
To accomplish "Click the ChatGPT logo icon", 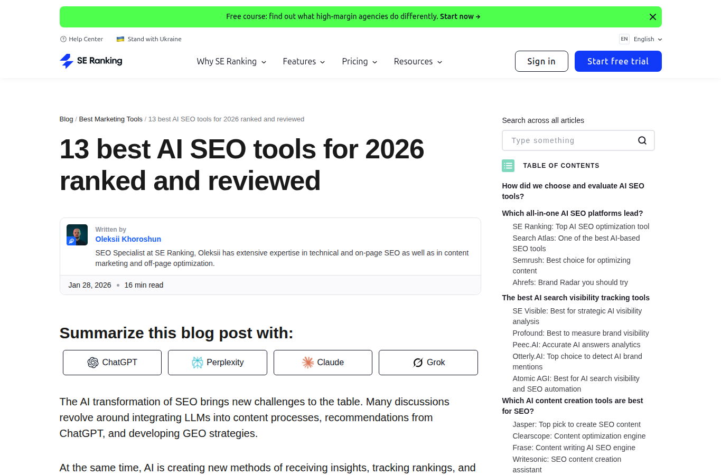I will pos(93,363).
